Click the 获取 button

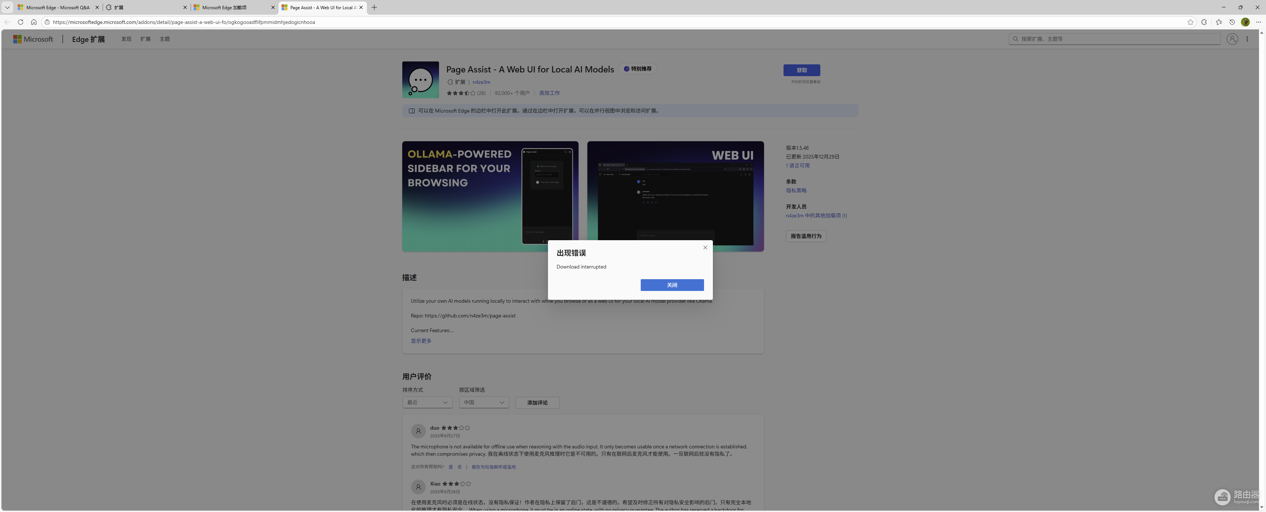point(802,70)
